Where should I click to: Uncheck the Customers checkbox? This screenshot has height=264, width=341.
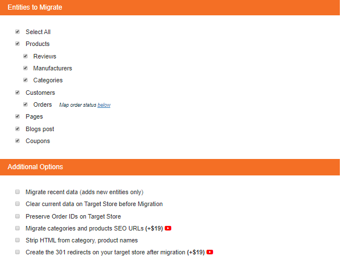(x=18, y=93)
